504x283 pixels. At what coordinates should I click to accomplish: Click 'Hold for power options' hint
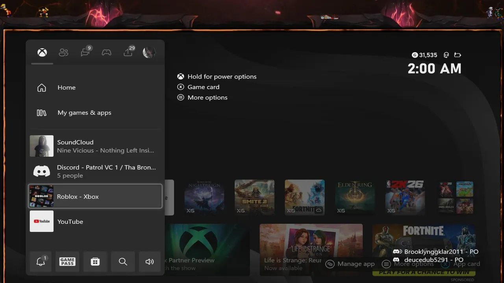click(222, 77)
